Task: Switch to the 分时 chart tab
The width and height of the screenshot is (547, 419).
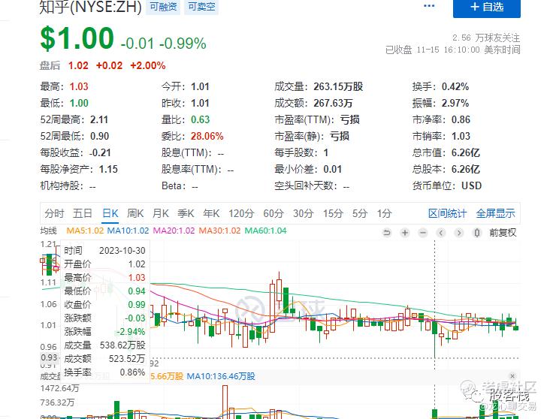Action: [x=54, y=213]
